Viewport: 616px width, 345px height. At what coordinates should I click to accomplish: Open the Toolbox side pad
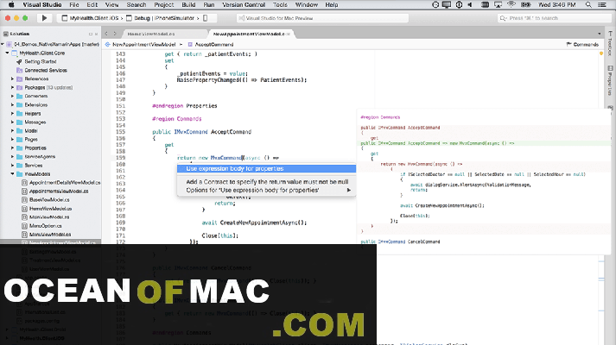click(x=610, y=43)
